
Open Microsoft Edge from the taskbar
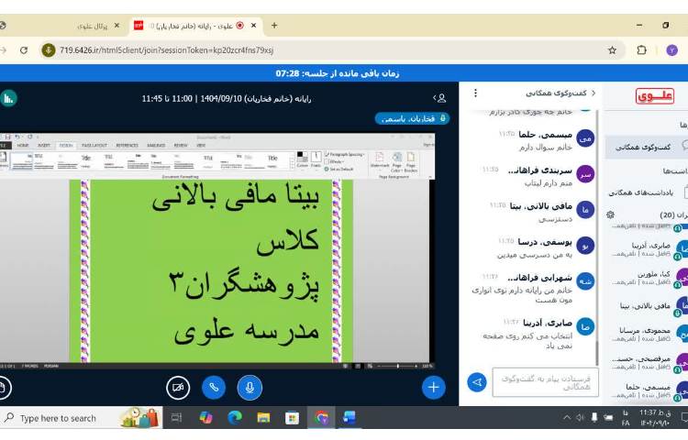pyautogui.click(x=235, y=418)
